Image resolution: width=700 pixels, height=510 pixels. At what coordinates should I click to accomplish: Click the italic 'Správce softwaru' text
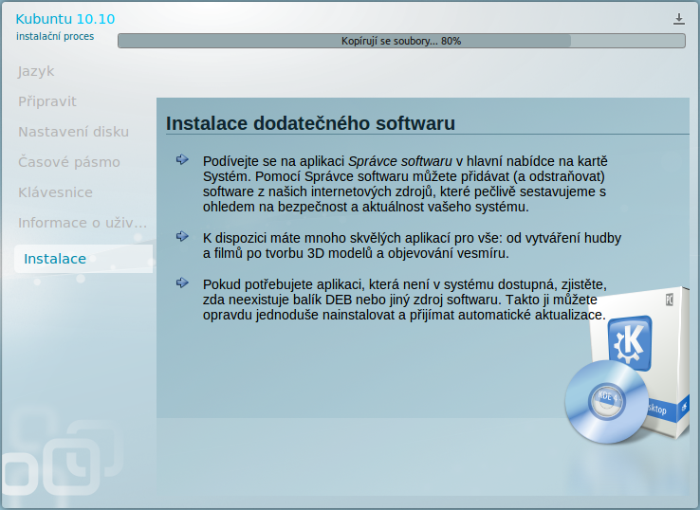[400, 161]
